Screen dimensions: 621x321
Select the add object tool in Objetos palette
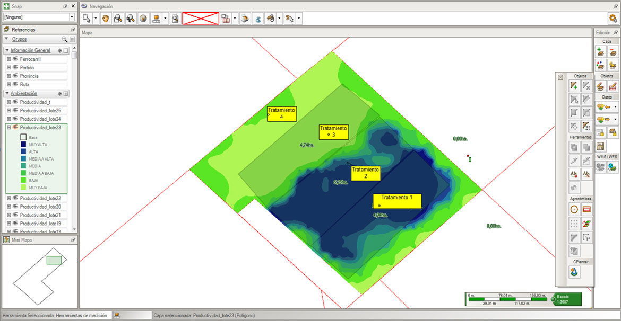(x=574, y=85)
